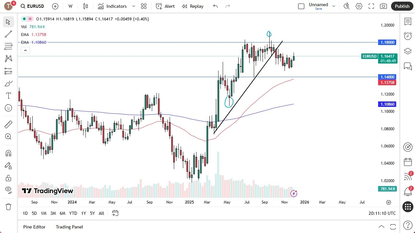The height and width of the screenshot is (233, 415).
Task: Select the Text annotation tool
Action: (x=8, y=95)
